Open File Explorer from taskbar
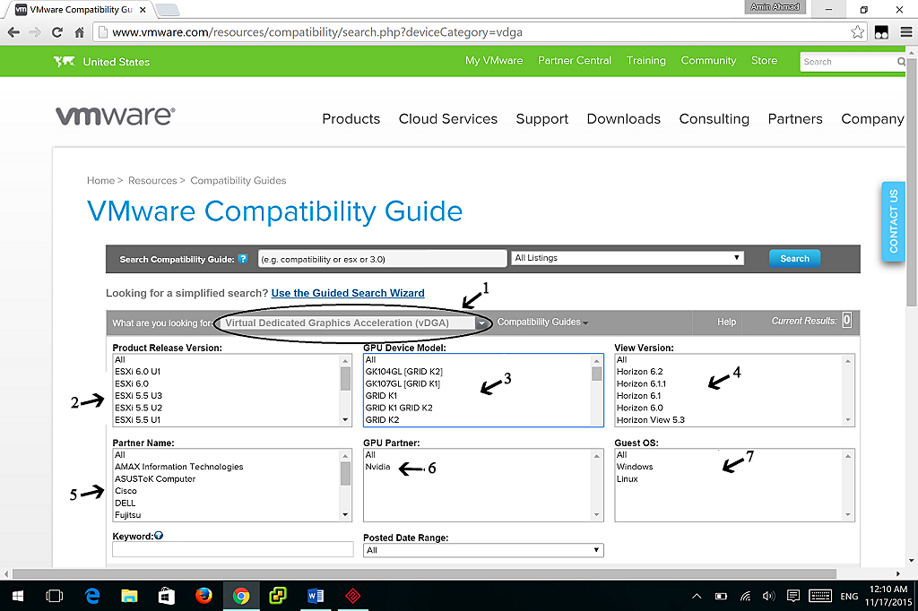The image size is (918, 611). [x=129, y=596]
